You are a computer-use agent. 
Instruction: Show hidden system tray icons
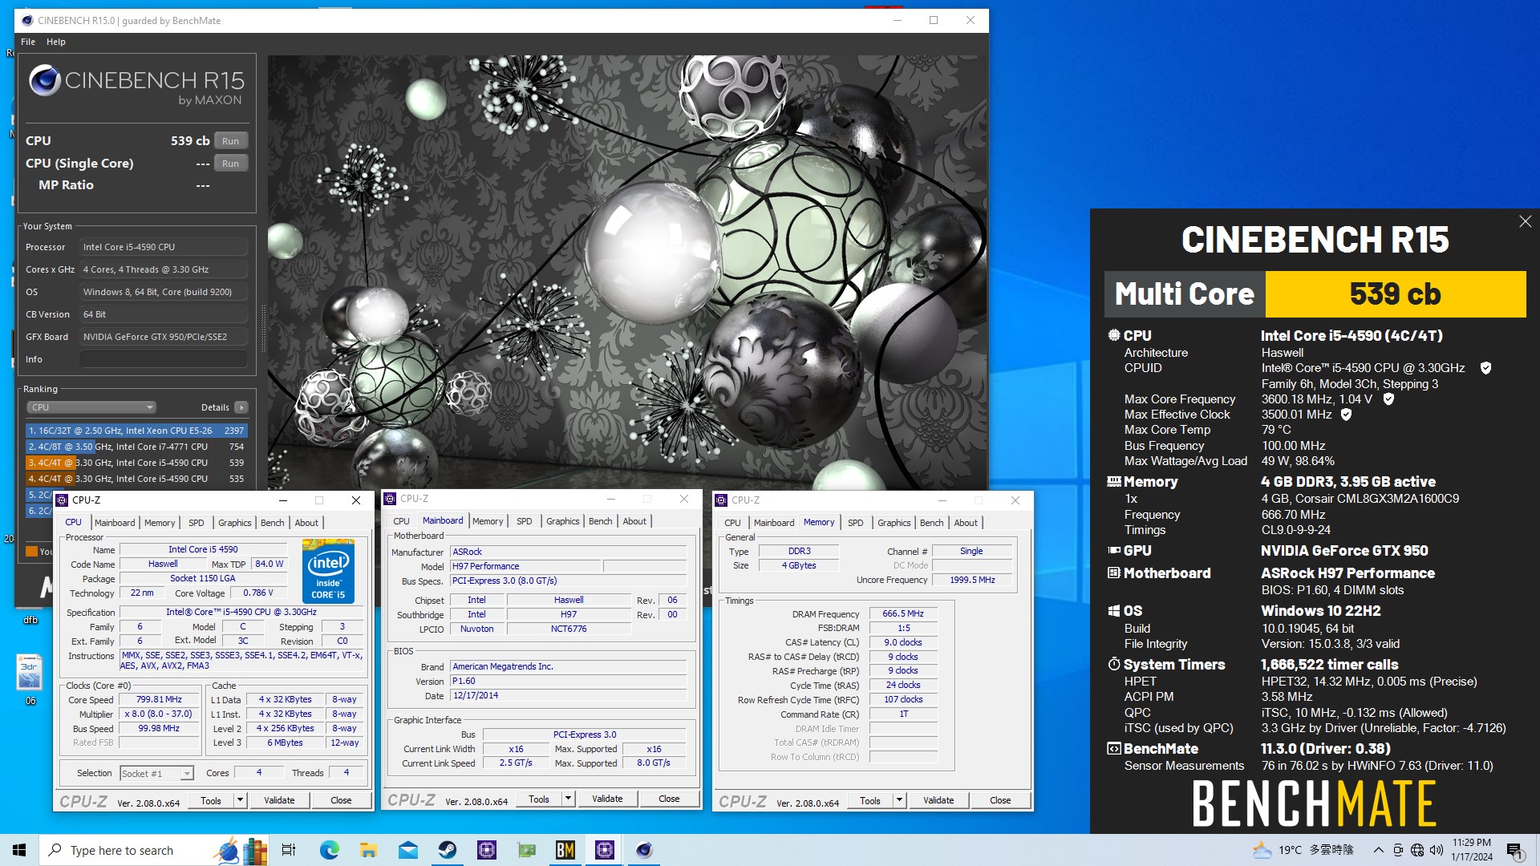[1378, 850]
